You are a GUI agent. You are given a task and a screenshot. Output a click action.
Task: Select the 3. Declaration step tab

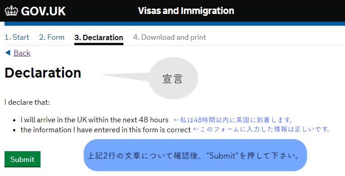pyautogui.click(x=99, y=37)
